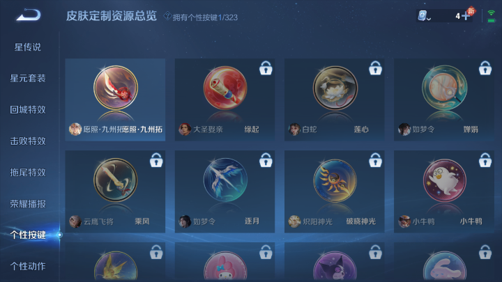This screenshot has width=502, height=282.
Task: Click the lock icon on 白蛇 莲心 card
Action: tap(375, 68)
